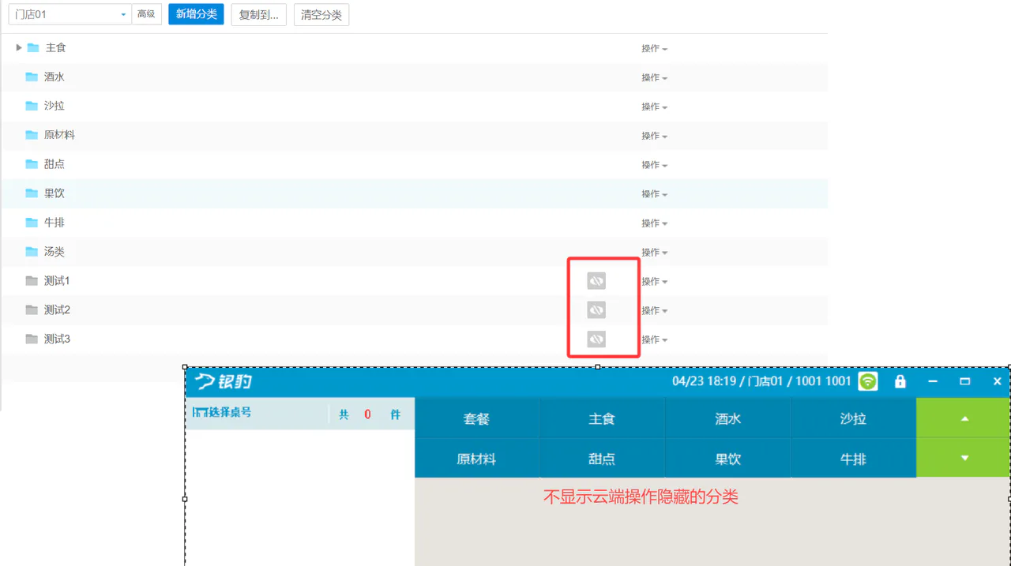Select the 甜点 category tab
1011x566 pixels.
click(602, 459)
